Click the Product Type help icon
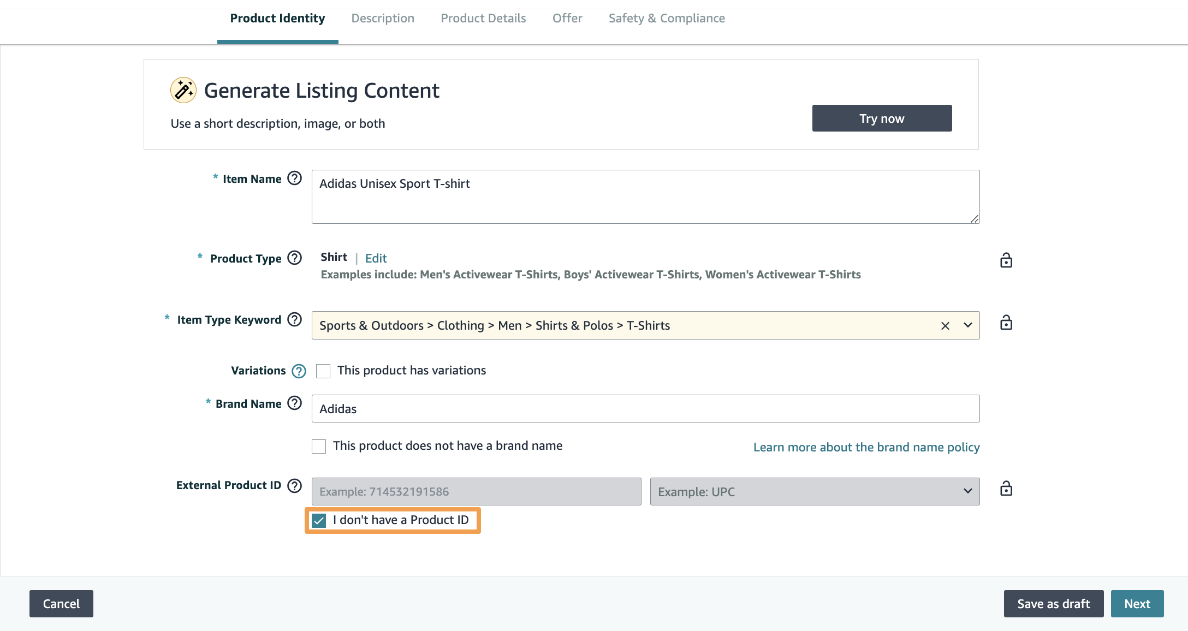 pos(294,258)
